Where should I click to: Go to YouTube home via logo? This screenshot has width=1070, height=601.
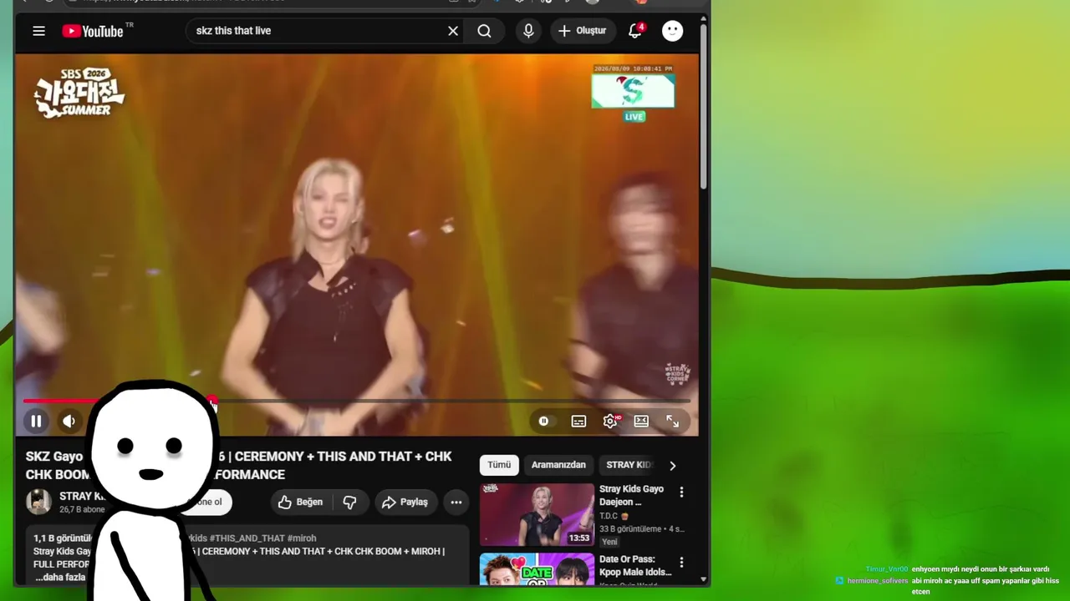click(x=93, y=31)
